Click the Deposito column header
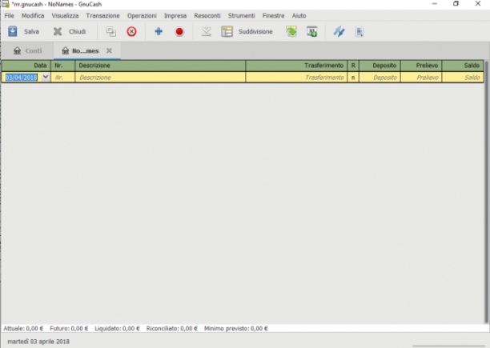This screenshot has width=490, height=348. coord(380,66)
